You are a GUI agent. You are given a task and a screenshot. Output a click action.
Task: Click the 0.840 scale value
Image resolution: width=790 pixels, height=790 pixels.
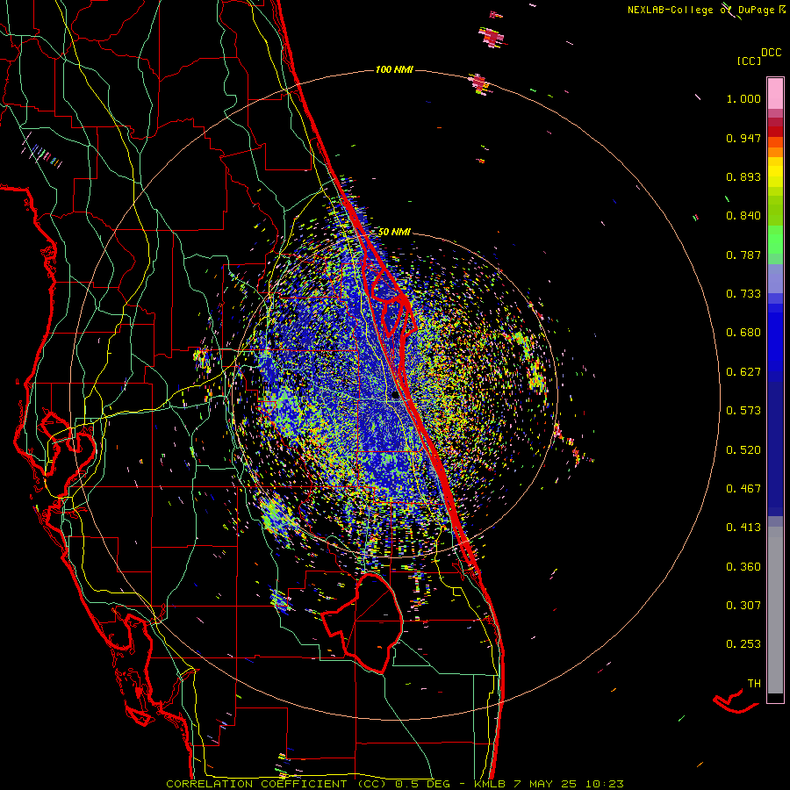point(743,216)
